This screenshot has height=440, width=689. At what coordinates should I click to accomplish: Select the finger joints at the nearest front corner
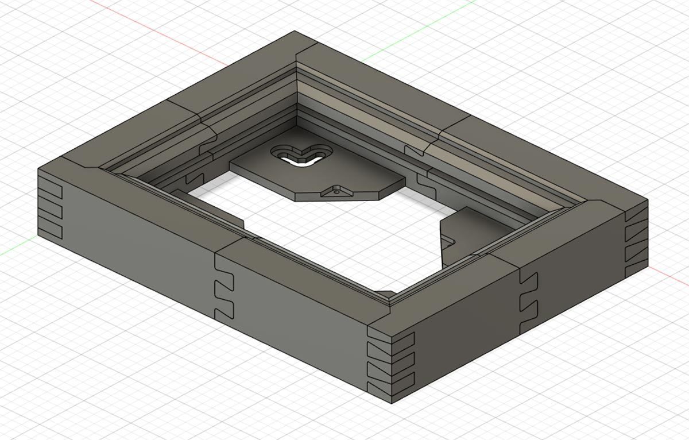tap(391, 364)
